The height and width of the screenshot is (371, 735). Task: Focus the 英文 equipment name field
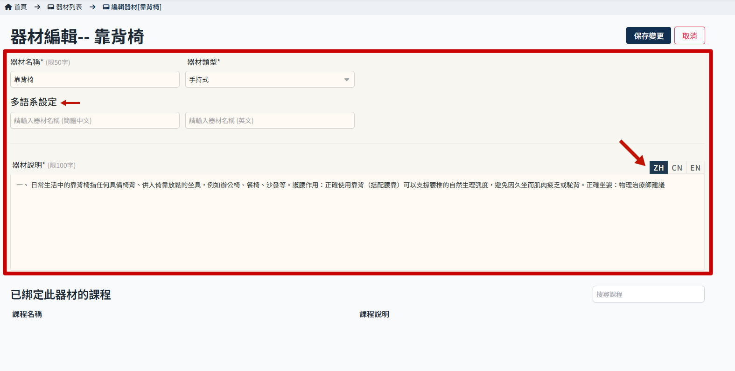pyautogui.click(x=270, y=120)
